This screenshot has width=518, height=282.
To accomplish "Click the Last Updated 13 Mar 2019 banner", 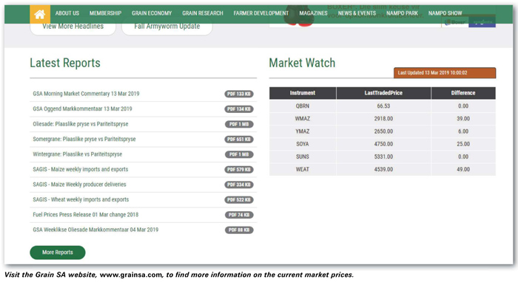I will tap(445, 73).
